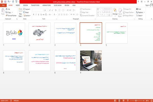Open the Section dropdown

27,16
